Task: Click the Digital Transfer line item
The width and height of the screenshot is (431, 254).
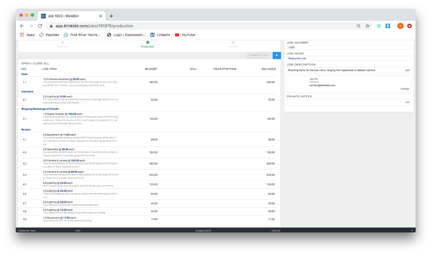Action: pos(63,114)
